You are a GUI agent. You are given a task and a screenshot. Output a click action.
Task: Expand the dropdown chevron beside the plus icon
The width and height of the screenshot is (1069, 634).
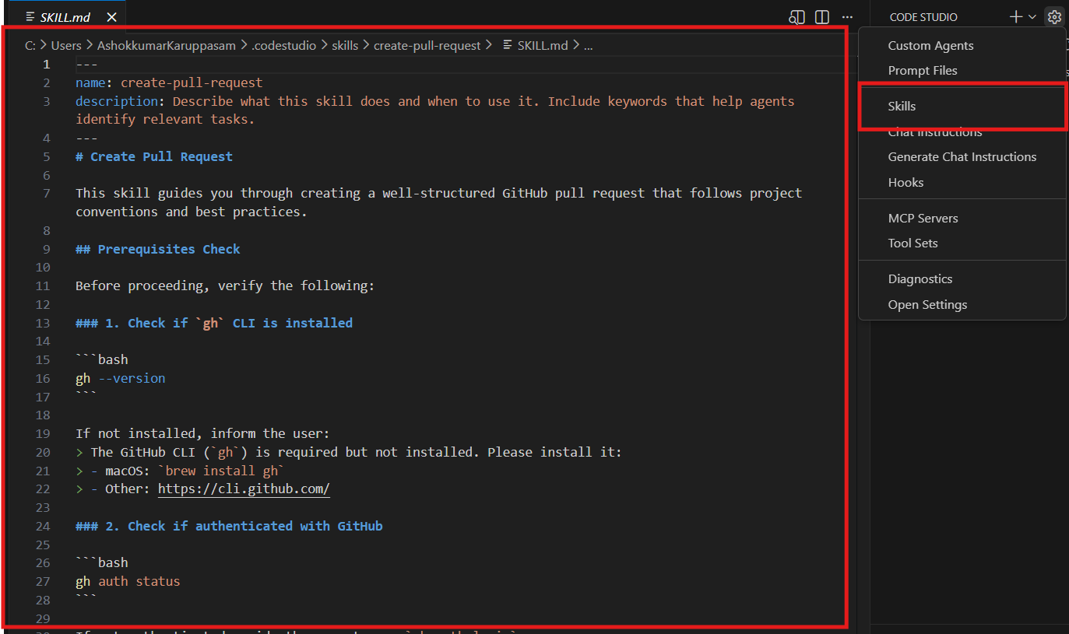[1032, 17]
